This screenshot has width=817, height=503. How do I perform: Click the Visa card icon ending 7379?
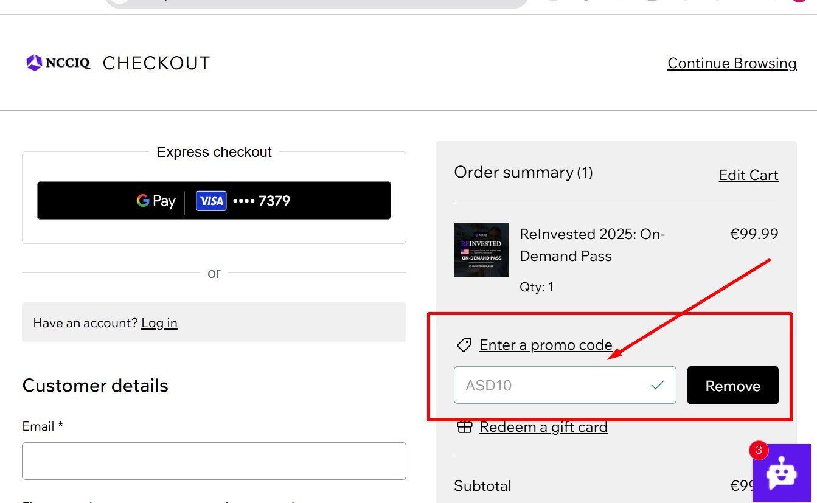click(x=210, y=200)
